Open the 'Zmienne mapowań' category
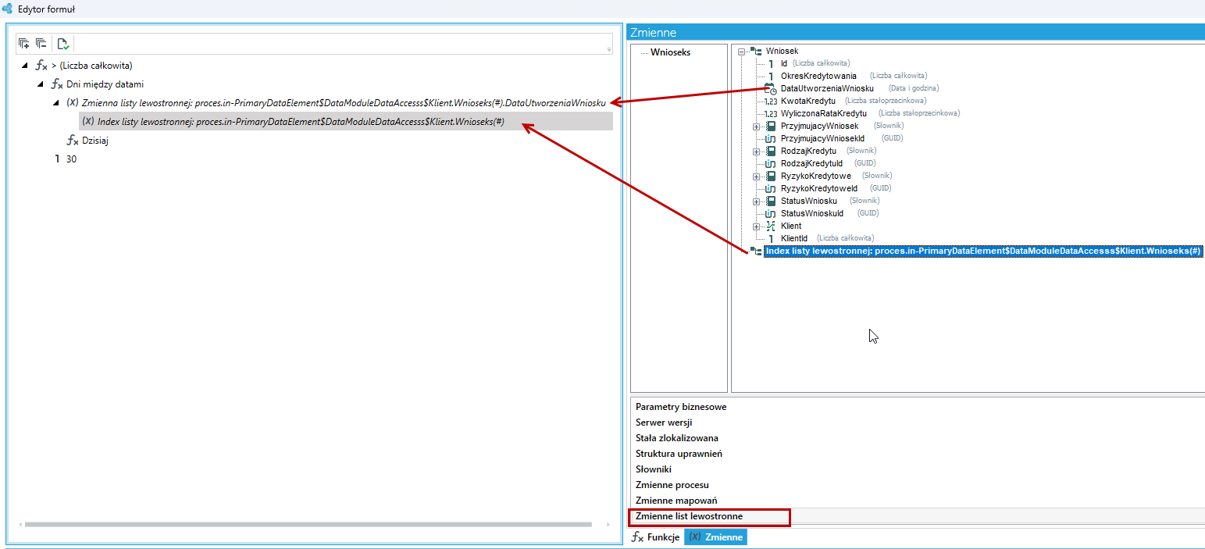Image resolution: width=1205 pixels, height=549 pixels. 676,501
